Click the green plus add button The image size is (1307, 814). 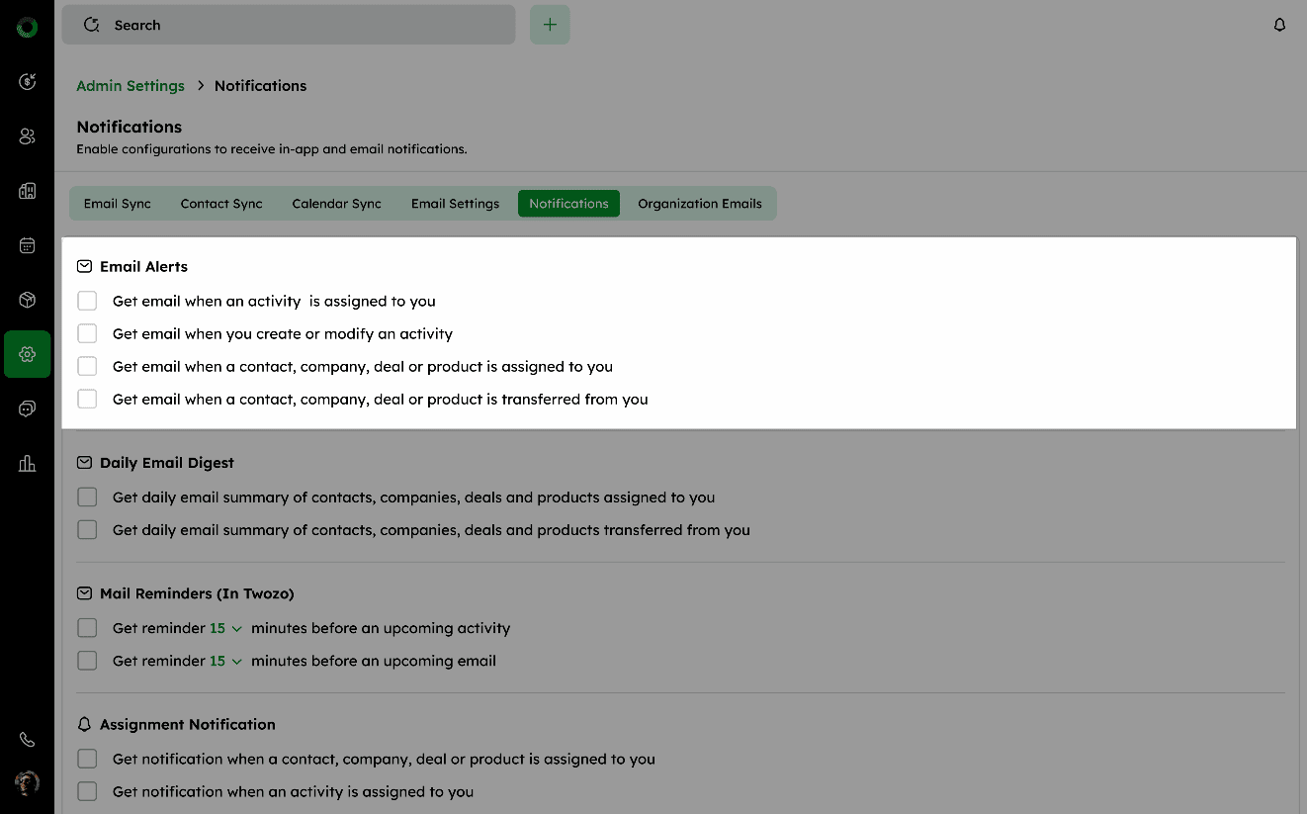(550, 25)
